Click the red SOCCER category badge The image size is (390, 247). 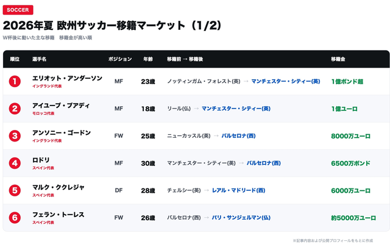18,10
